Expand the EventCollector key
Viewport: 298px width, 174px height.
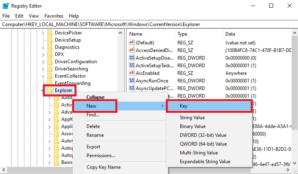pos(43,76)
